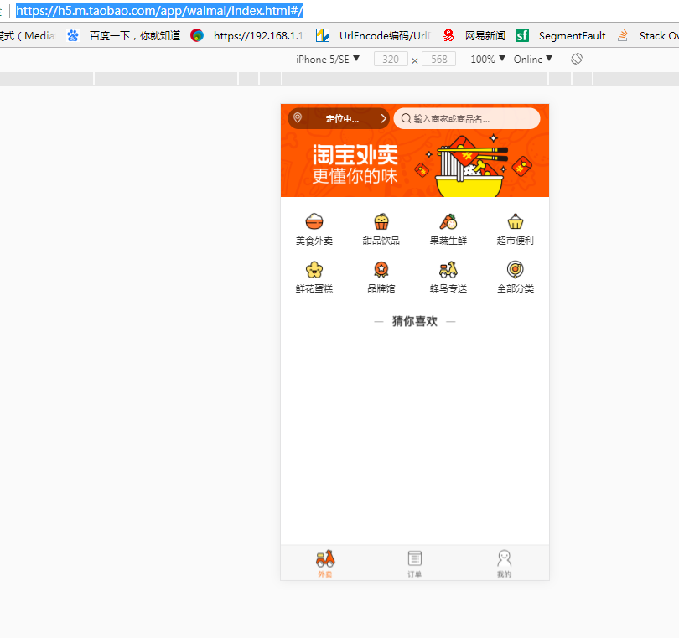Click the location pin icon

tap(298, 118)
